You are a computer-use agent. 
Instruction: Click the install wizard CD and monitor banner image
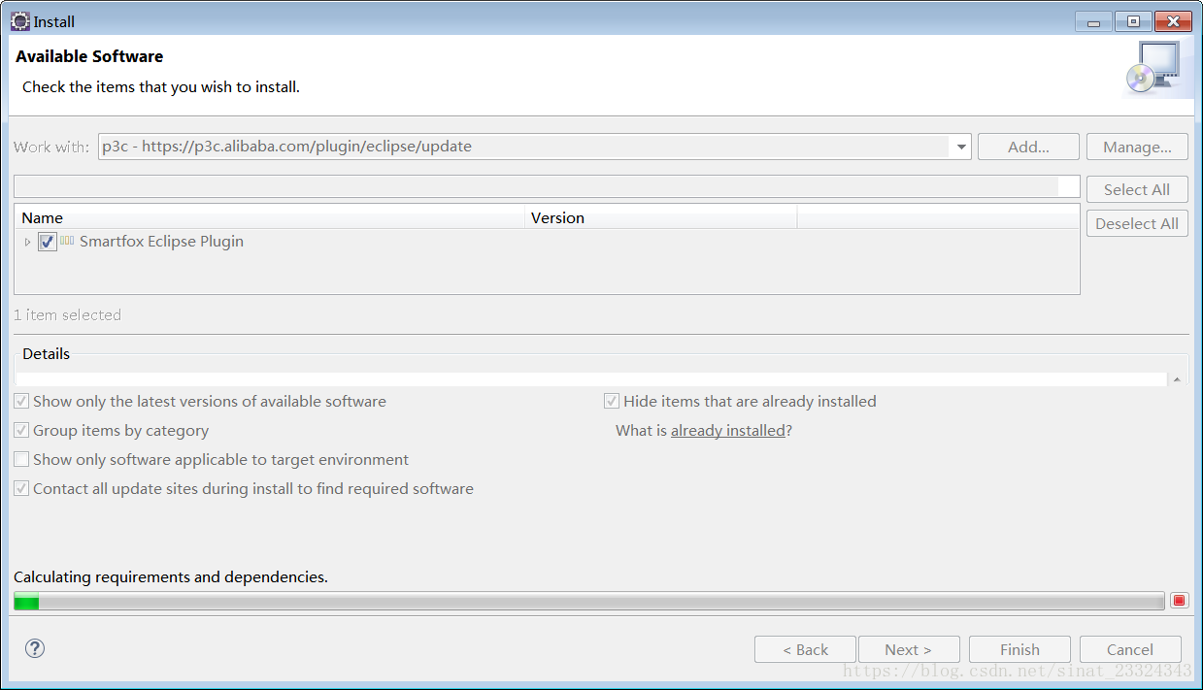[x=1153, y=68]
